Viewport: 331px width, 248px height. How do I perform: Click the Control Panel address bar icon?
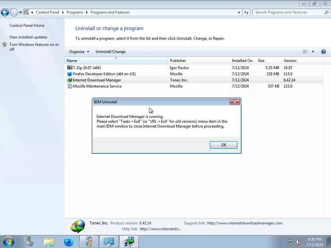[27, 12]
